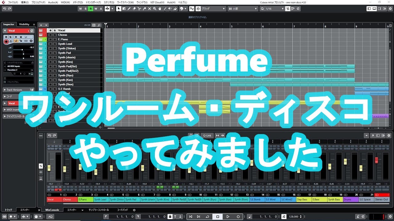Toggle the global Mute M state button

[81, 9]
